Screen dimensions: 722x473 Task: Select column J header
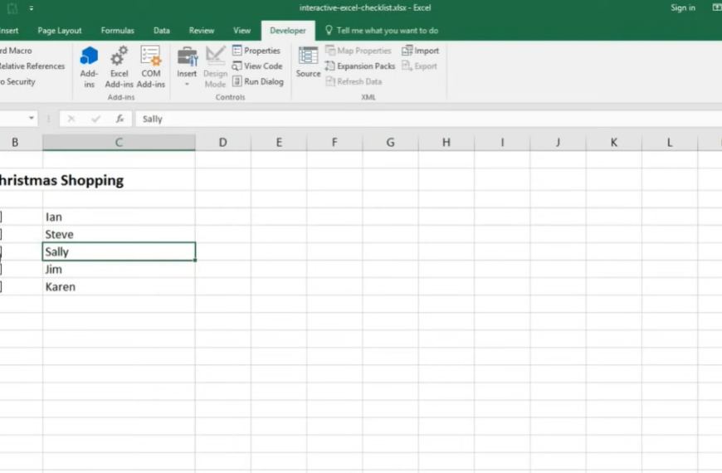coord(558,142)
